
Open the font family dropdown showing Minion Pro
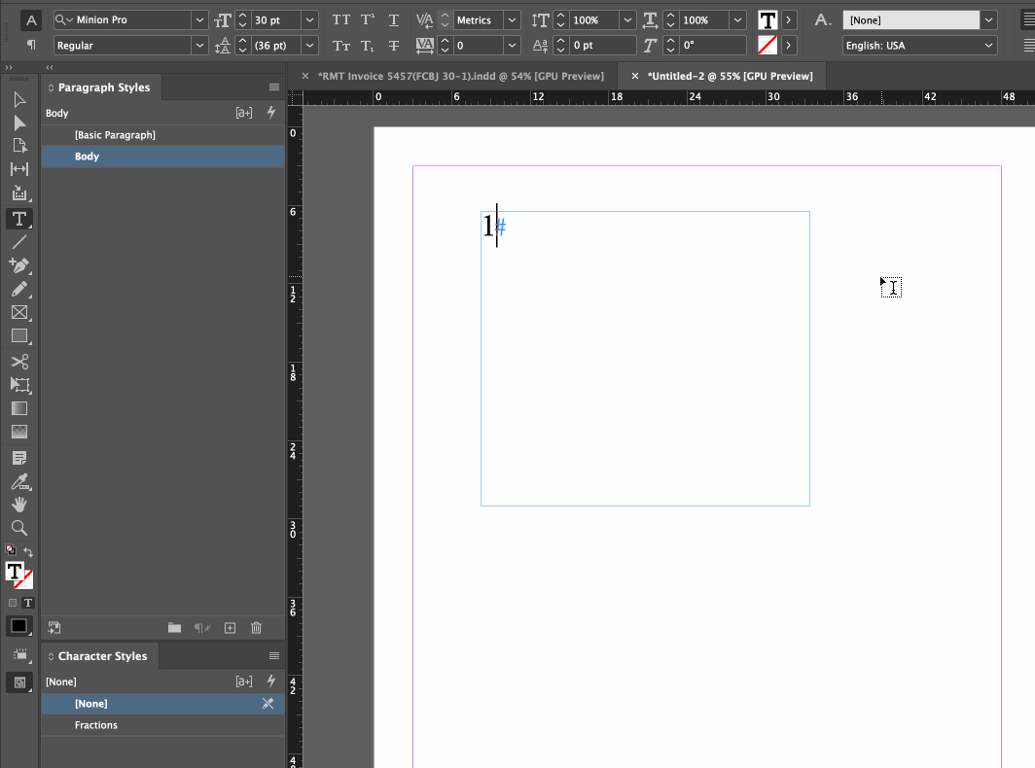tap(199, 19)
